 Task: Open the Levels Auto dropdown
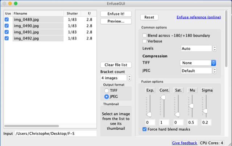pos(199,49)
